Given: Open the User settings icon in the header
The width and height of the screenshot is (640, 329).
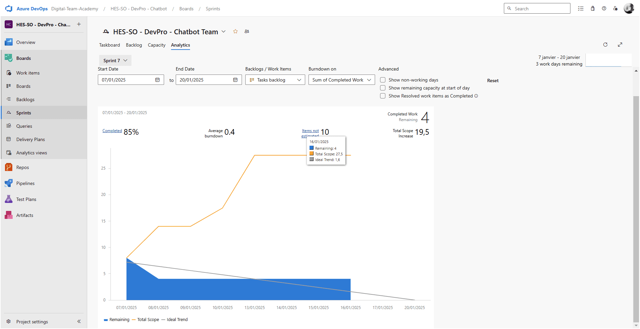Looking at the screenshot, I should pos(615,9).
